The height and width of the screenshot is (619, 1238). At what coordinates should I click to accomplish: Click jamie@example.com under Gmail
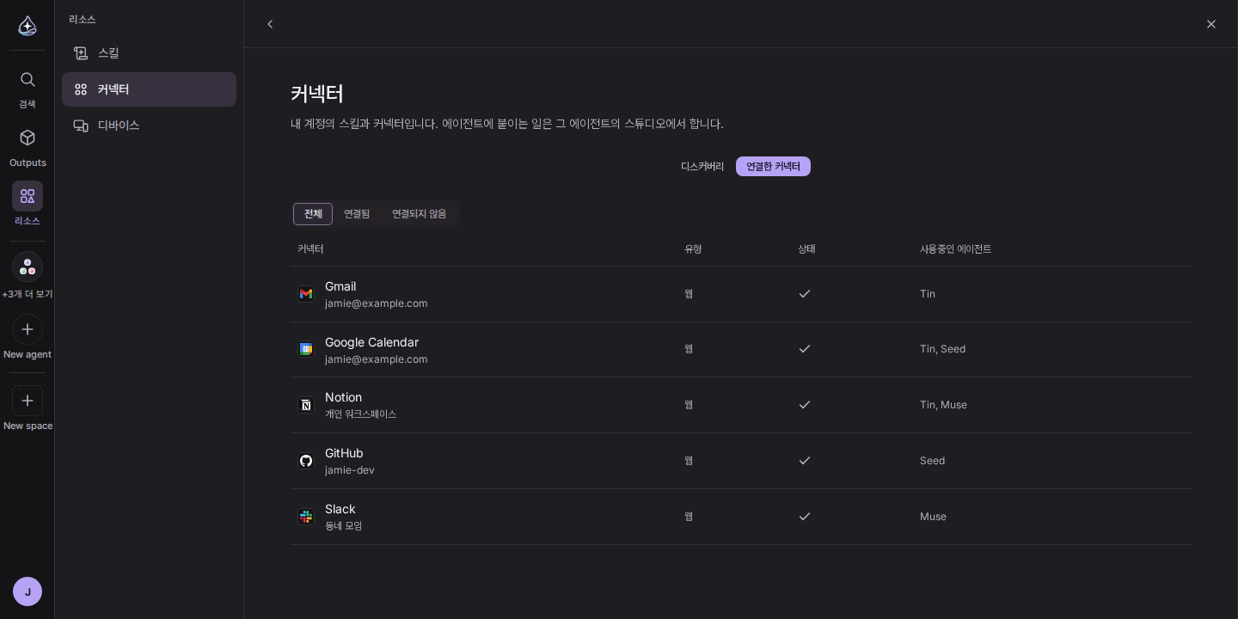[376, 303]
